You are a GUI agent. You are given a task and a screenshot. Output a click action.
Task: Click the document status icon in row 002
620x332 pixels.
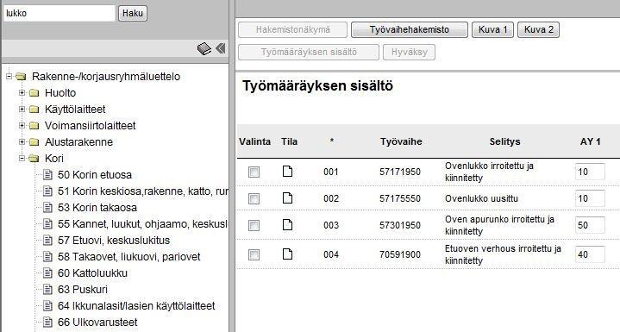pyautogui.click(x=287, y=198)
